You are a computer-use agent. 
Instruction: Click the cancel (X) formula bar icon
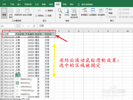click(23, 26)
